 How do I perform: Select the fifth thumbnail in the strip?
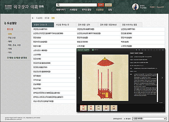click(114, 108)
